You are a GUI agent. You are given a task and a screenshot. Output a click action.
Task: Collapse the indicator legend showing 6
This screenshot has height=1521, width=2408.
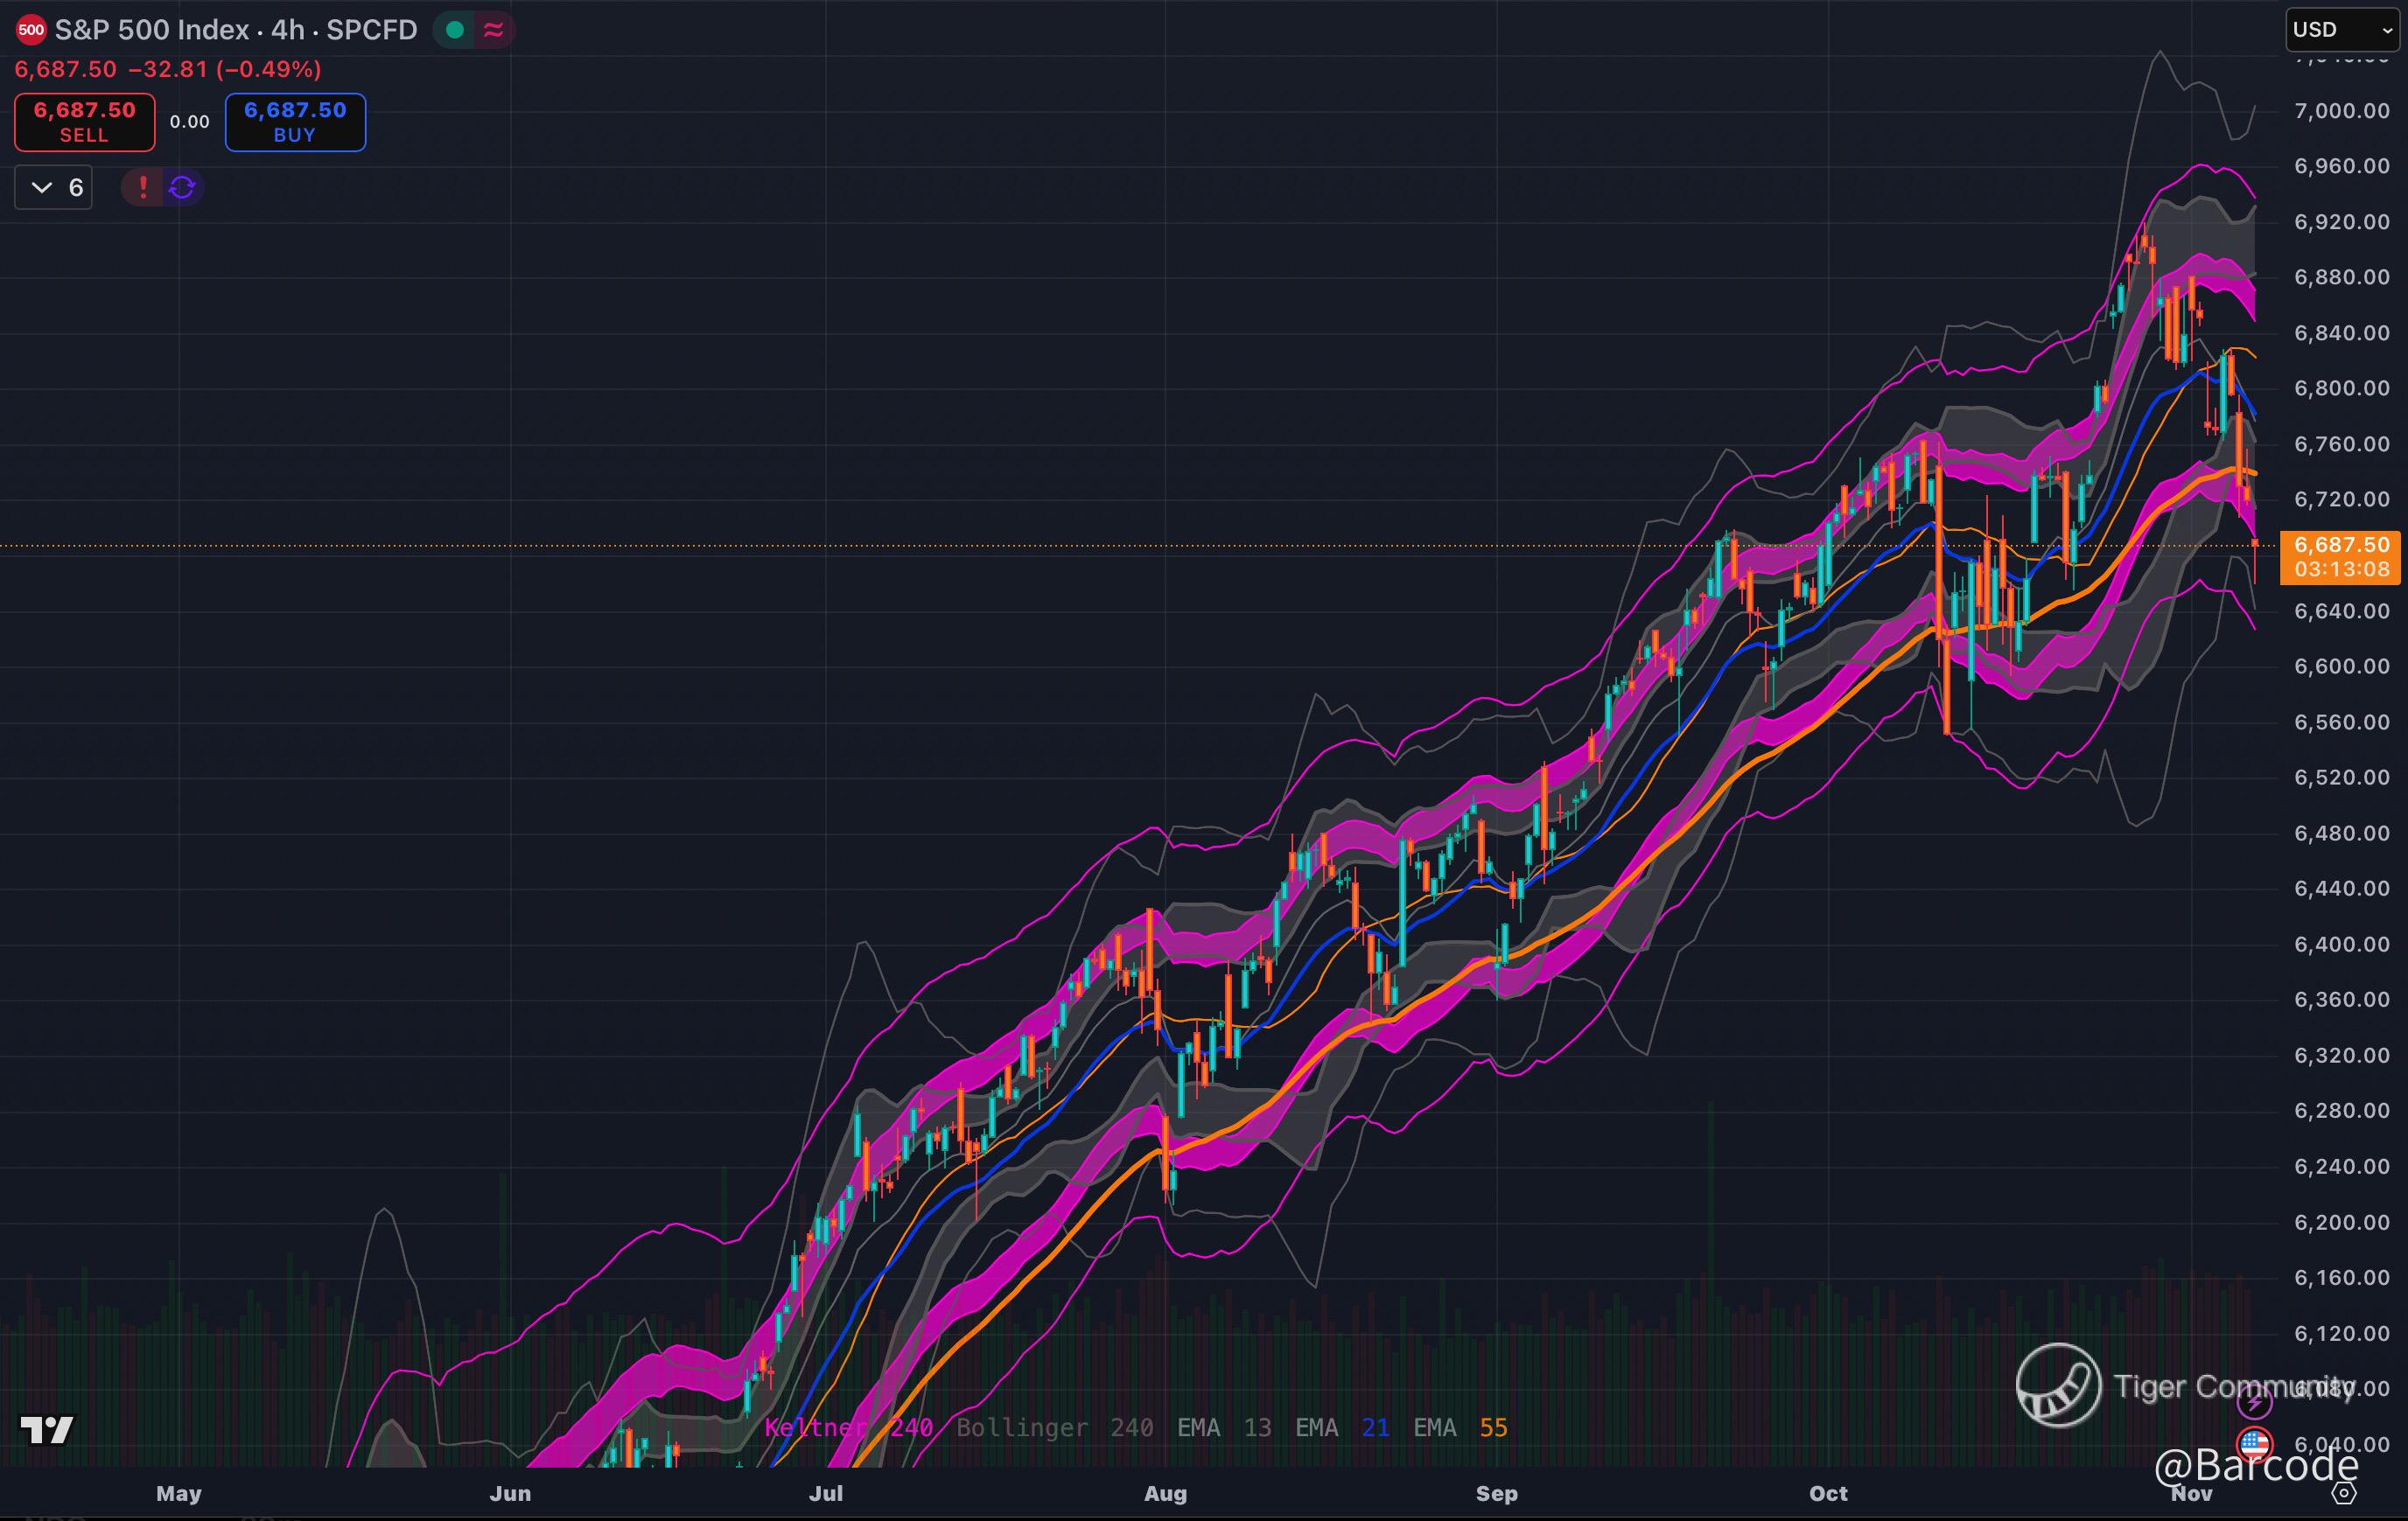coord(54,187)
